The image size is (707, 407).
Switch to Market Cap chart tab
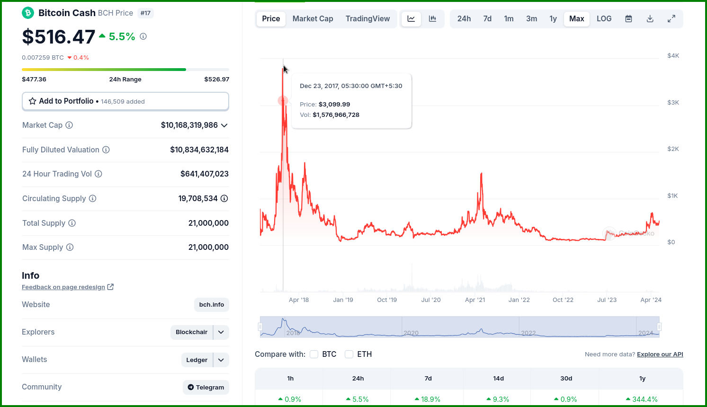(313, 19)
